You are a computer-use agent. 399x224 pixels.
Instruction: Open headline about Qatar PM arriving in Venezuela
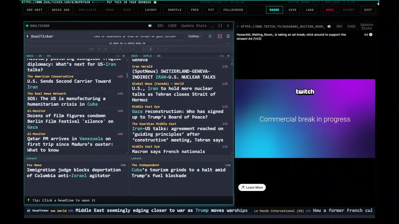pyautogui.click(x=70, y=144)
